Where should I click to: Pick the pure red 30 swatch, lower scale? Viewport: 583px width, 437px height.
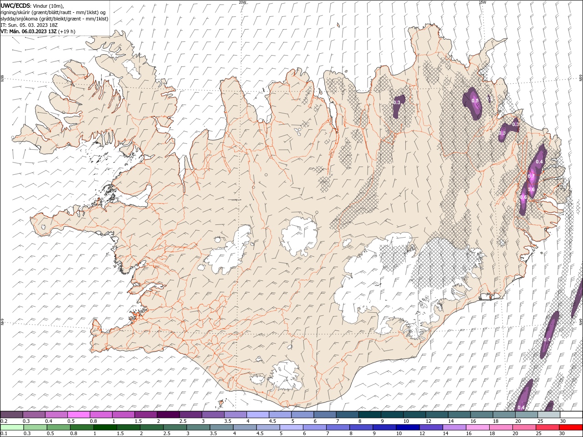click(x=571, y=427)
